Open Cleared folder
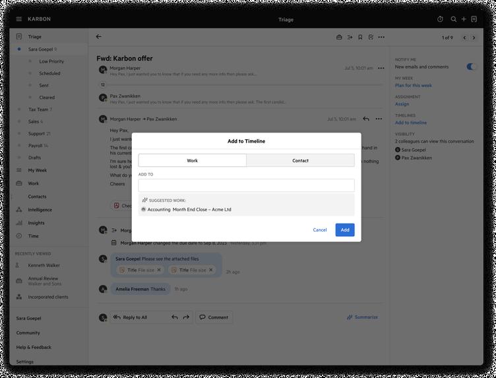Image resolution: width=496 pixels, height=378 pixels. 47,98
